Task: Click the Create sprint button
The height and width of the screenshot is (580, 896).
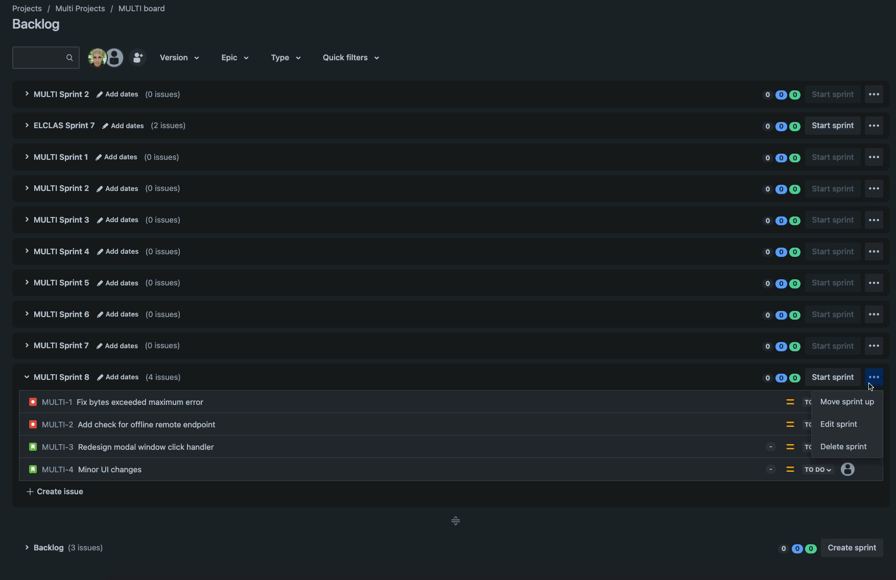Action: [852, 548]
